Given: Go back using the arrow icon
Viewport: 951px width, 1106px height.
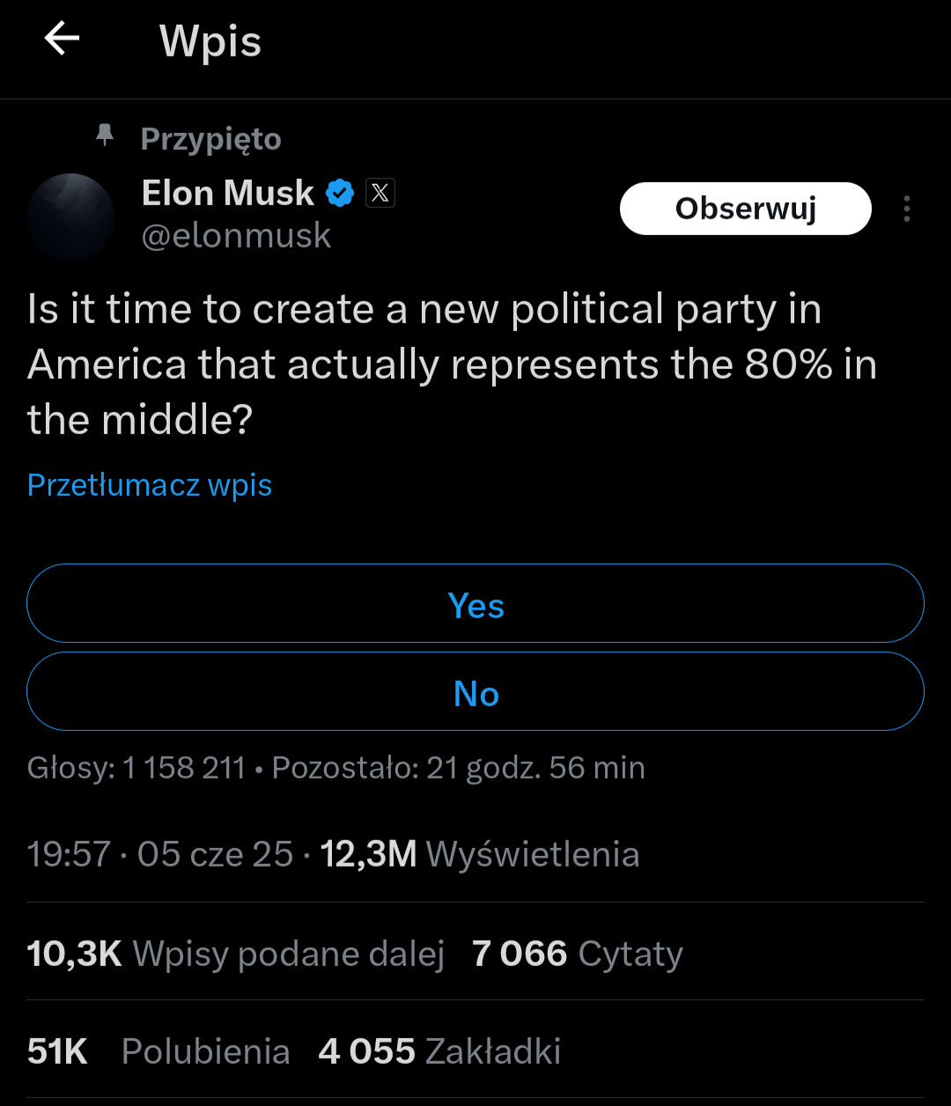Looking at the screenshot, I should (x=62, y=40).
